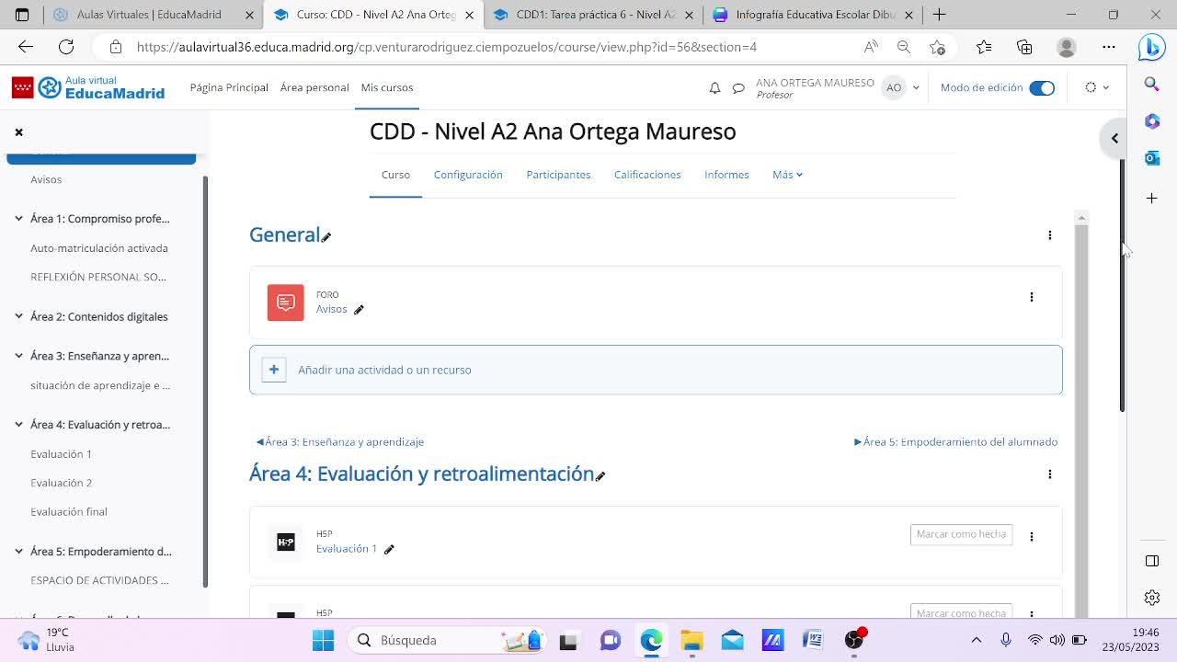This screenshot has height=662, width=1177.
Task: Toggle Modo de edición switch
Action: pos(1041,88)
